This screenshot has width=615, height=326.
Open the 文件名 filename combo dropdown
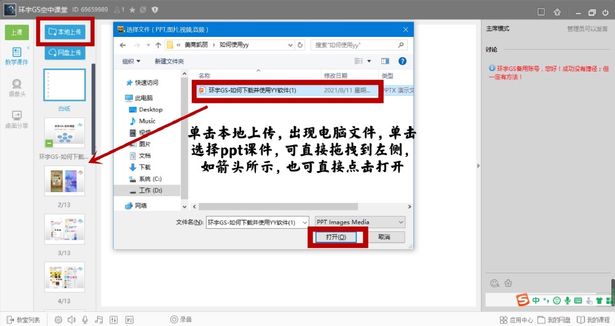(305, 223)
